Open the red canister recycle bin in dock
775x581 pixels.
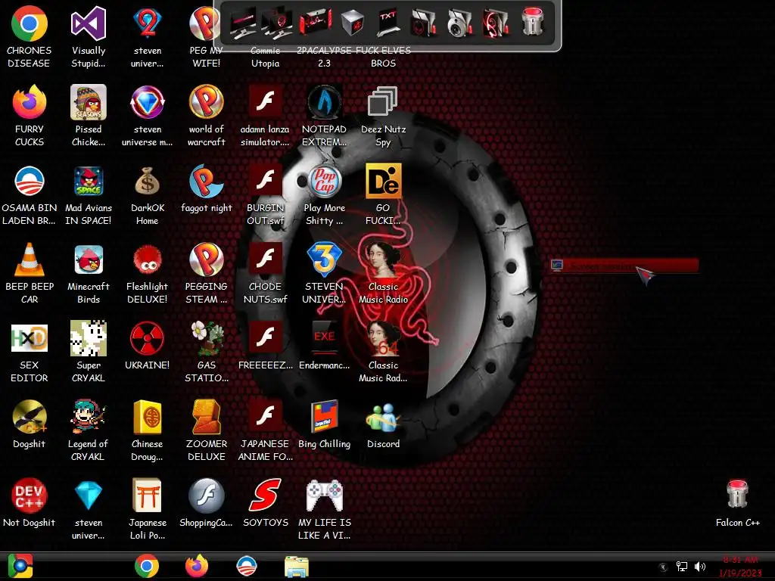(x=532, y=22)
